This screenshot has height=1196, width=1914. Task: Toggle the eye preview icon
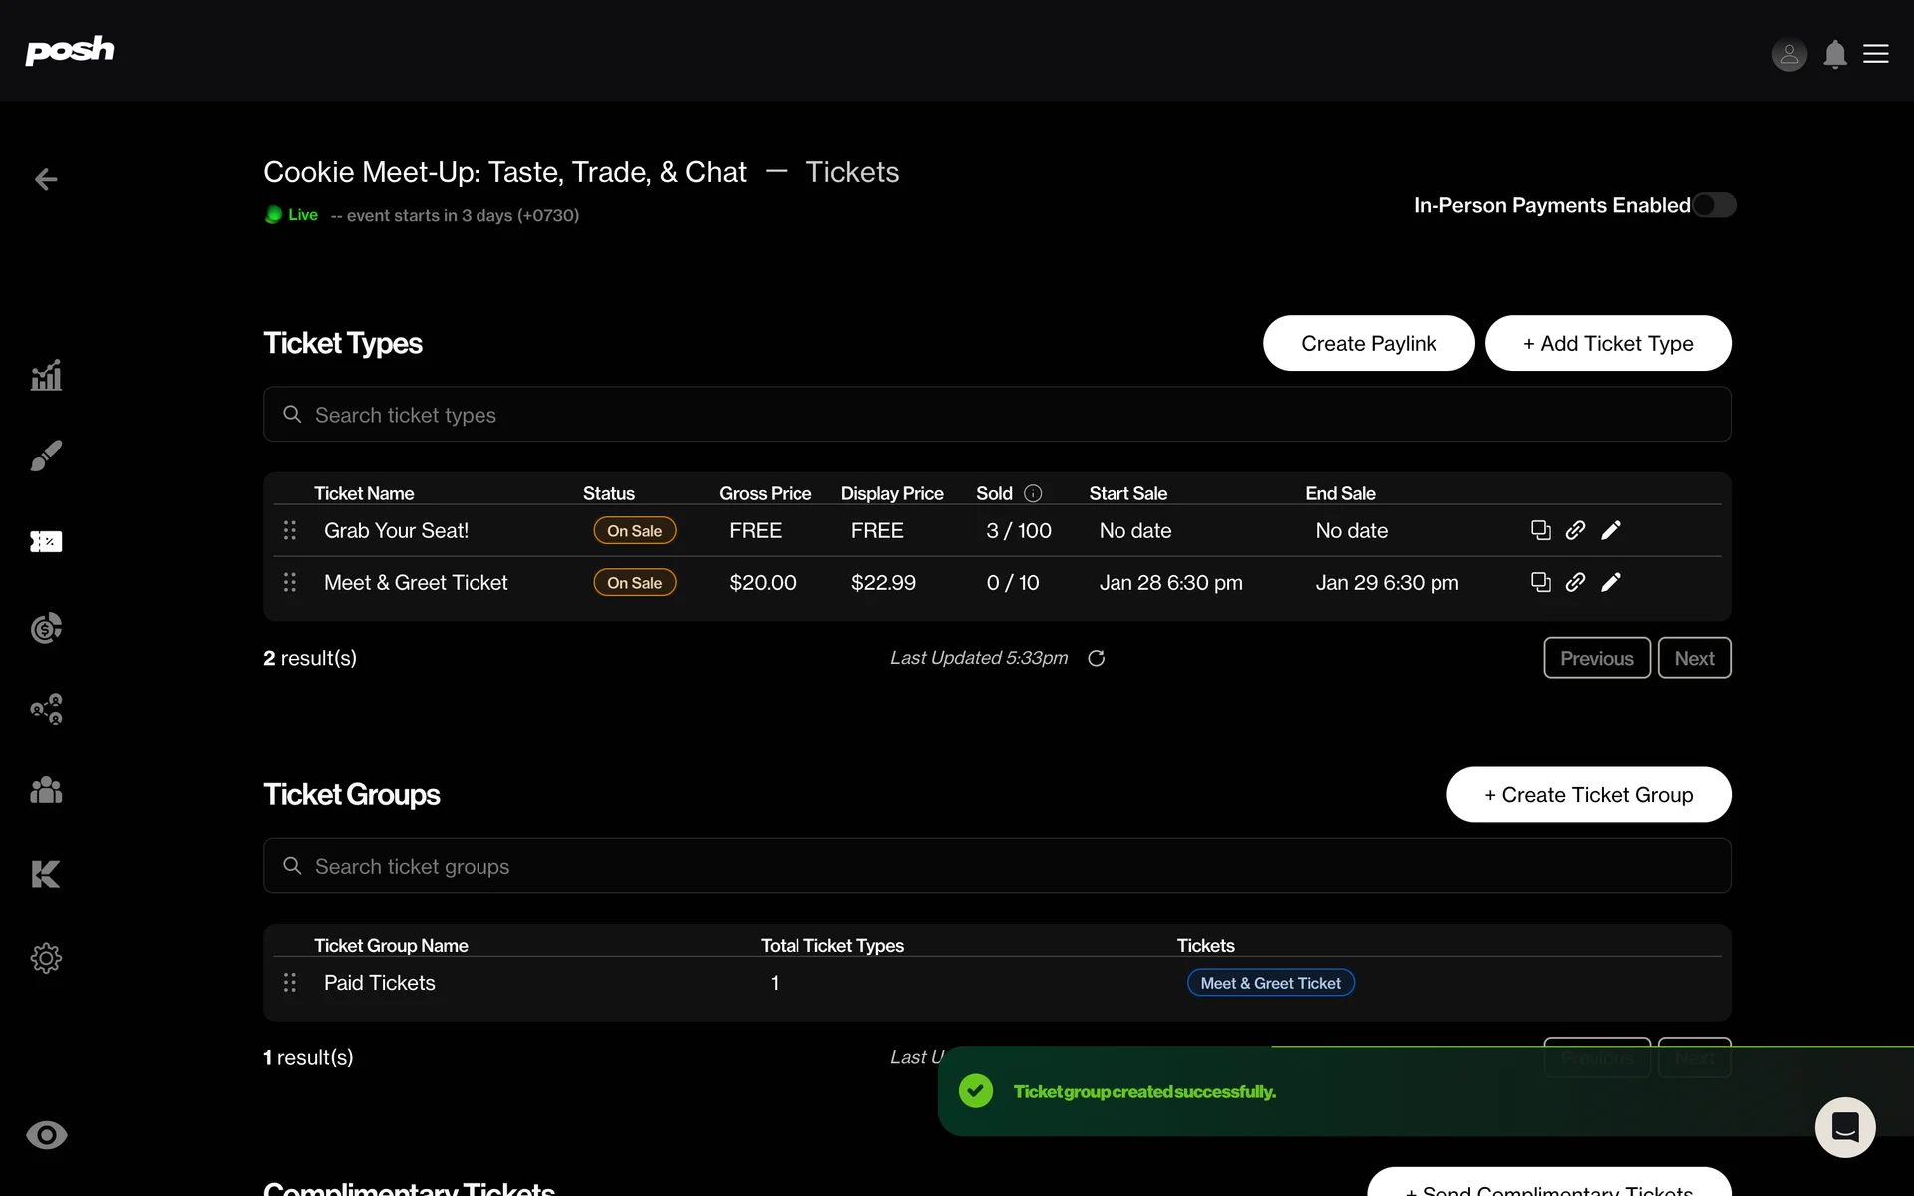(x=46, y=1135)
